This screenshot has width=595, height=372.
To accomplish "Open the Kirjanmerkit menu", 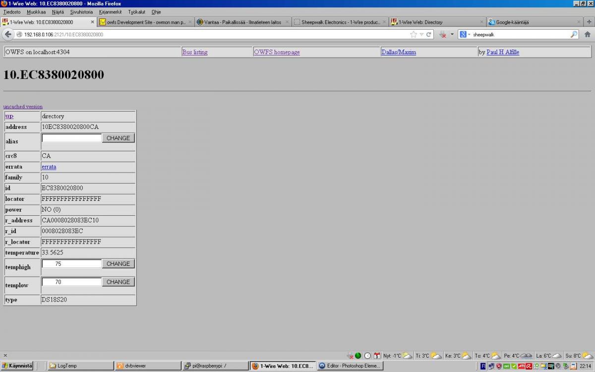I will (x=110, y=11).
